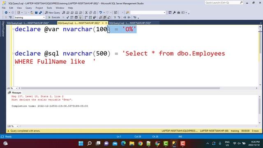Open the Window menu
263x148 pixels.
click(60, 8)
